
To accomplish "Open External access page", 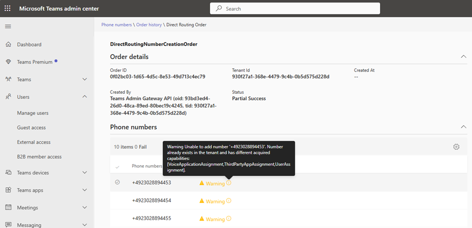I will click(x=33, y=142).
